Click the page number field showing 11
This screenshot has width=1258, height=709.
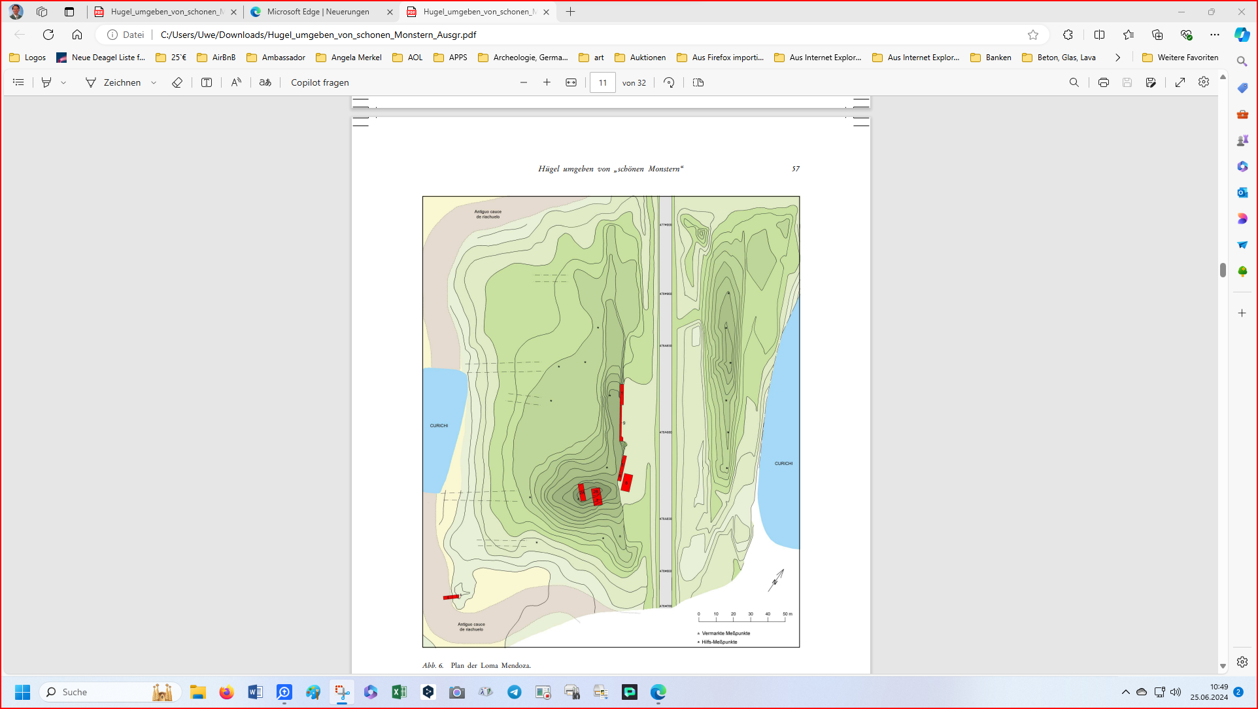pyautogui.click(x=602, y=82)
